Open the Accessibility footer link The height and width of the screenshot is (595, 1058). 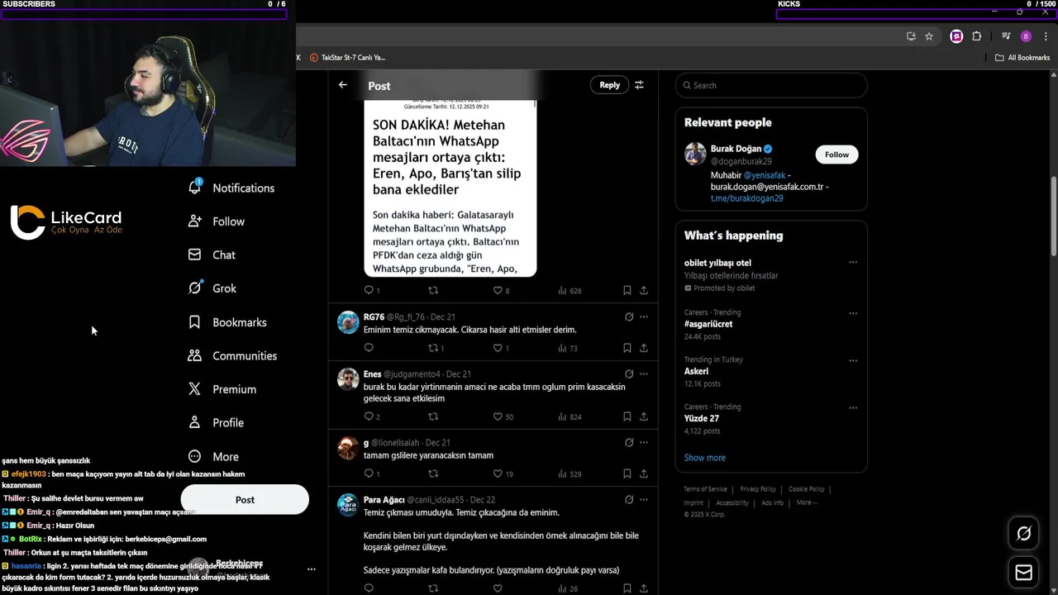732,502
